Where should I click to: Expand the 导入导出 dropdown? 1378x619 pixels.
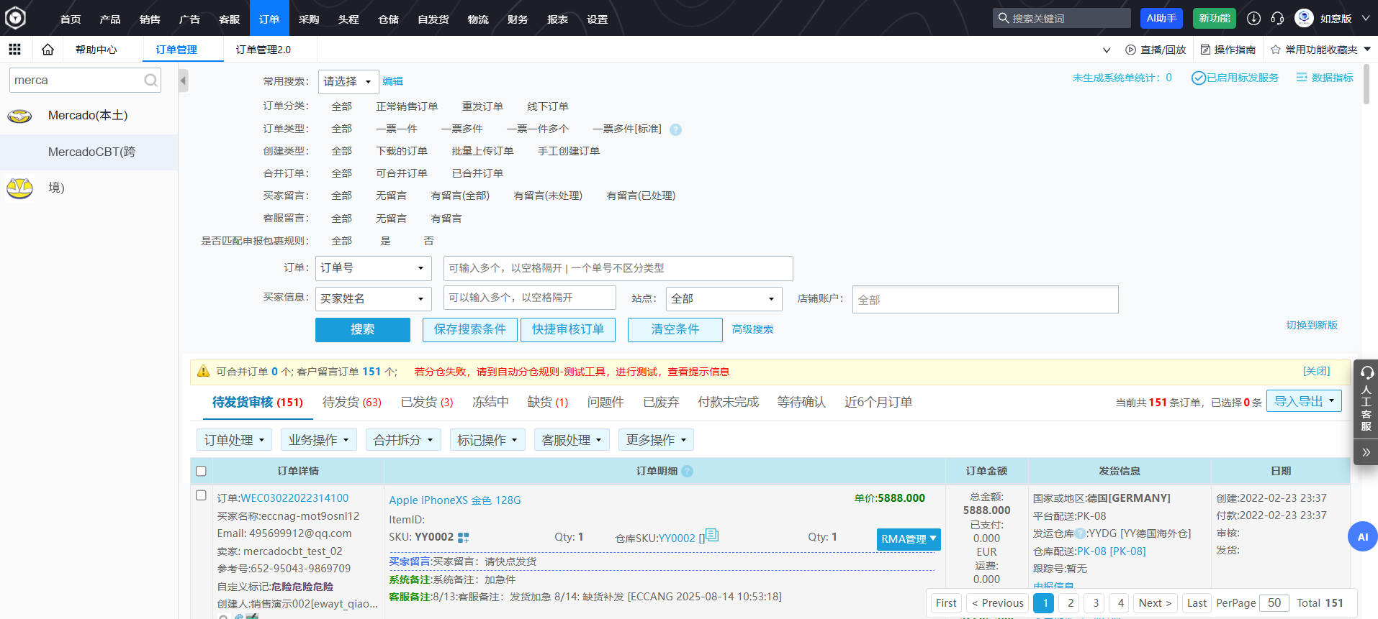1304,401
